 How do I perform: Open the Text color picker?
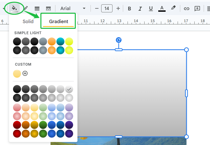point(162,9)
